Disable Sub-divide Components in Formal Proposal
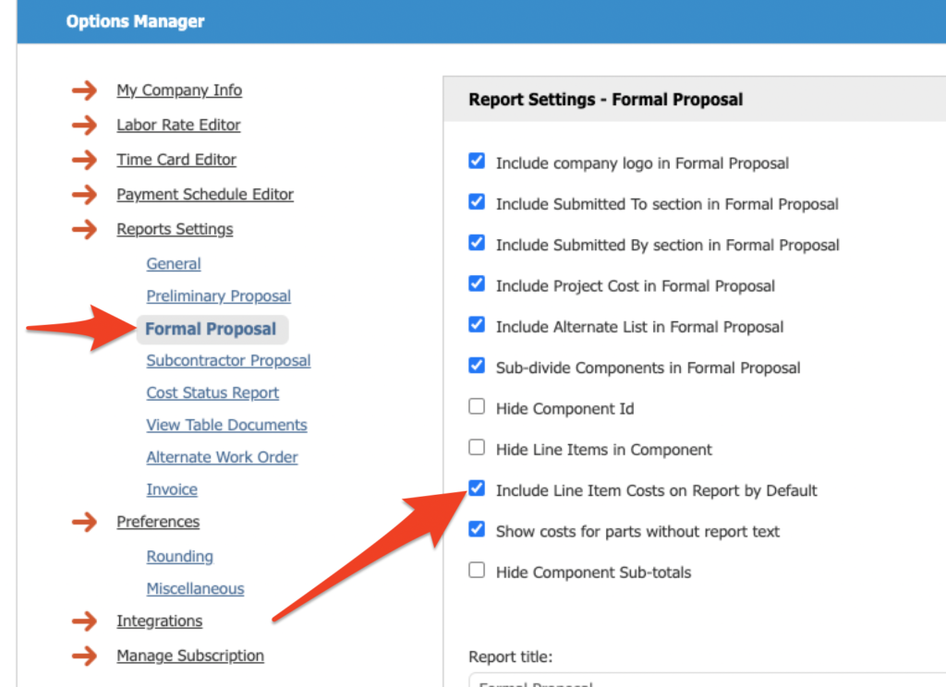 [x=477, y=365]
